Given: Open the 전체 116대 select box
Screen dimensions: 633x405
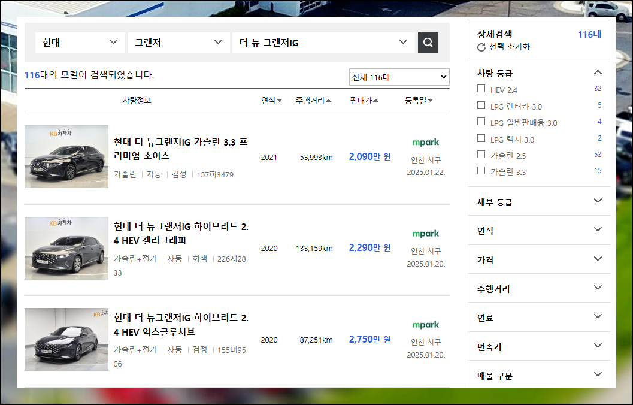Looking at the screenshot, I should tap(399, 77).
